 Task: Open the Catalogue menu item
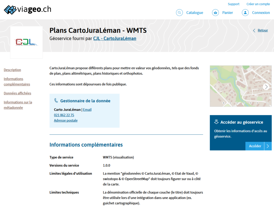[x=195, y=13]
